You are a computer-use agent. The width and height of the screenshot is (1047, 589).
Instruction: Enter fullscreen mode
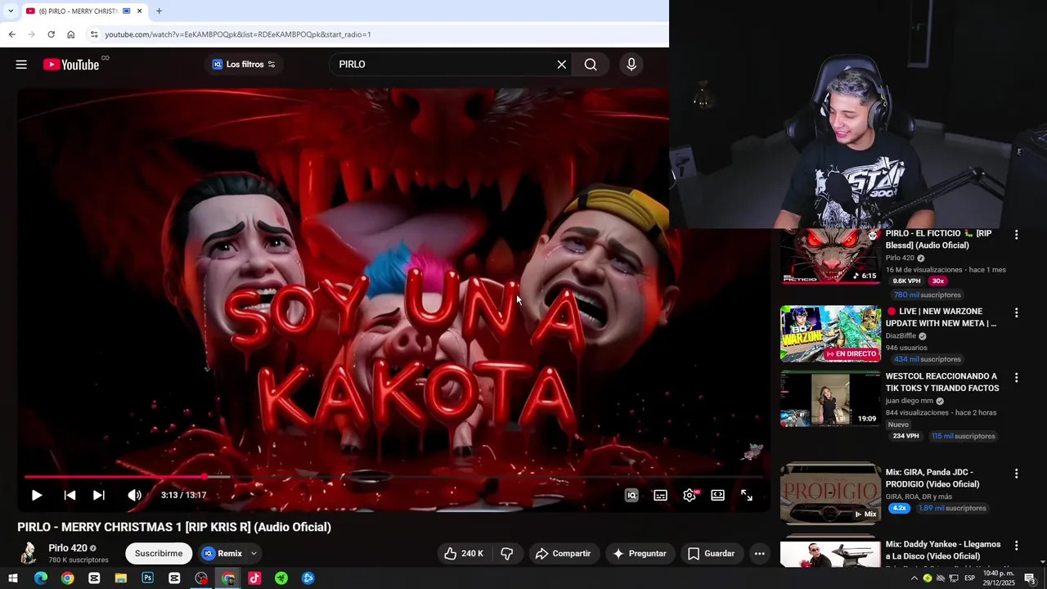(x=747, y=495)
